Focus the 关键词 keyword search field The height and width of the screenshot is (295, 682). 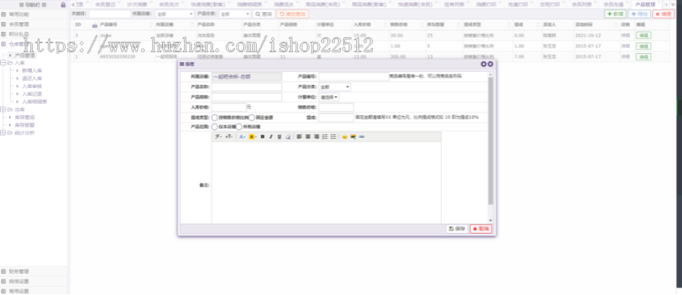(110, 14)
